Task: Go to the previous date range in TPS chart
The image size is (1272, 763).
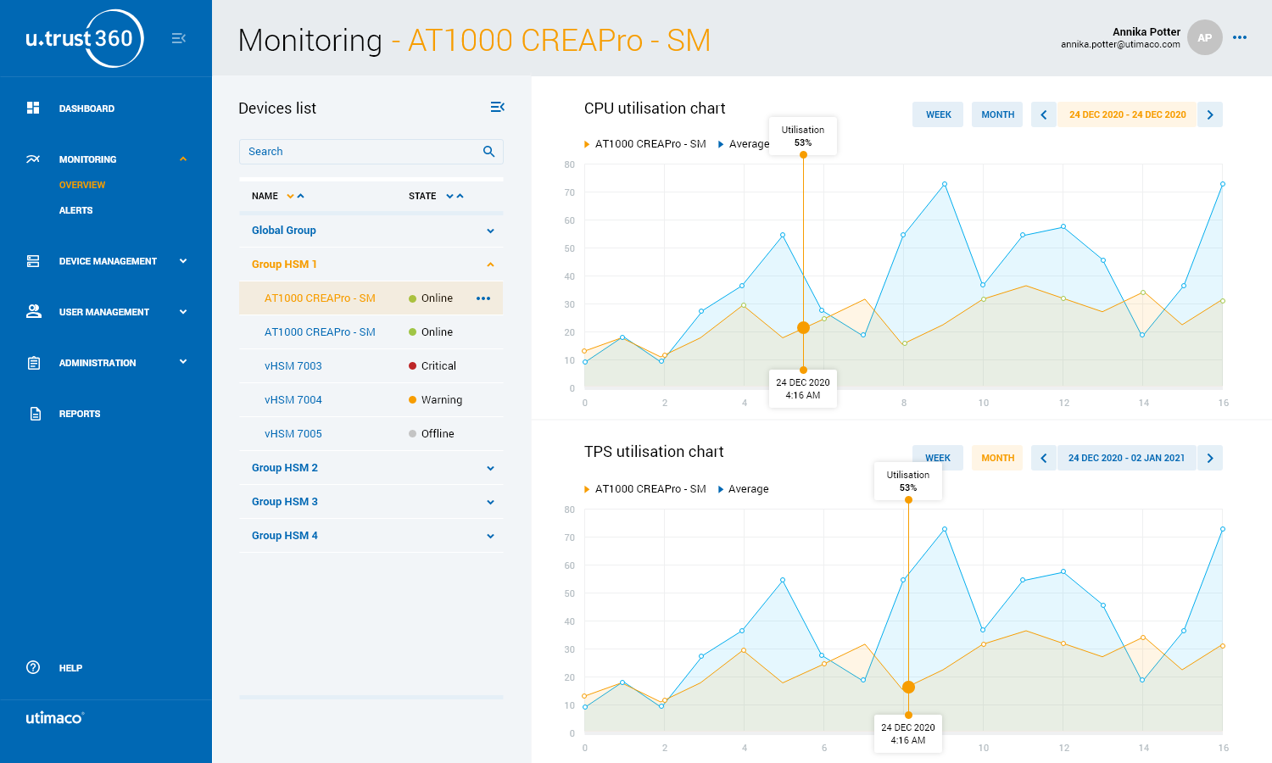Action: pos(1044,458)
